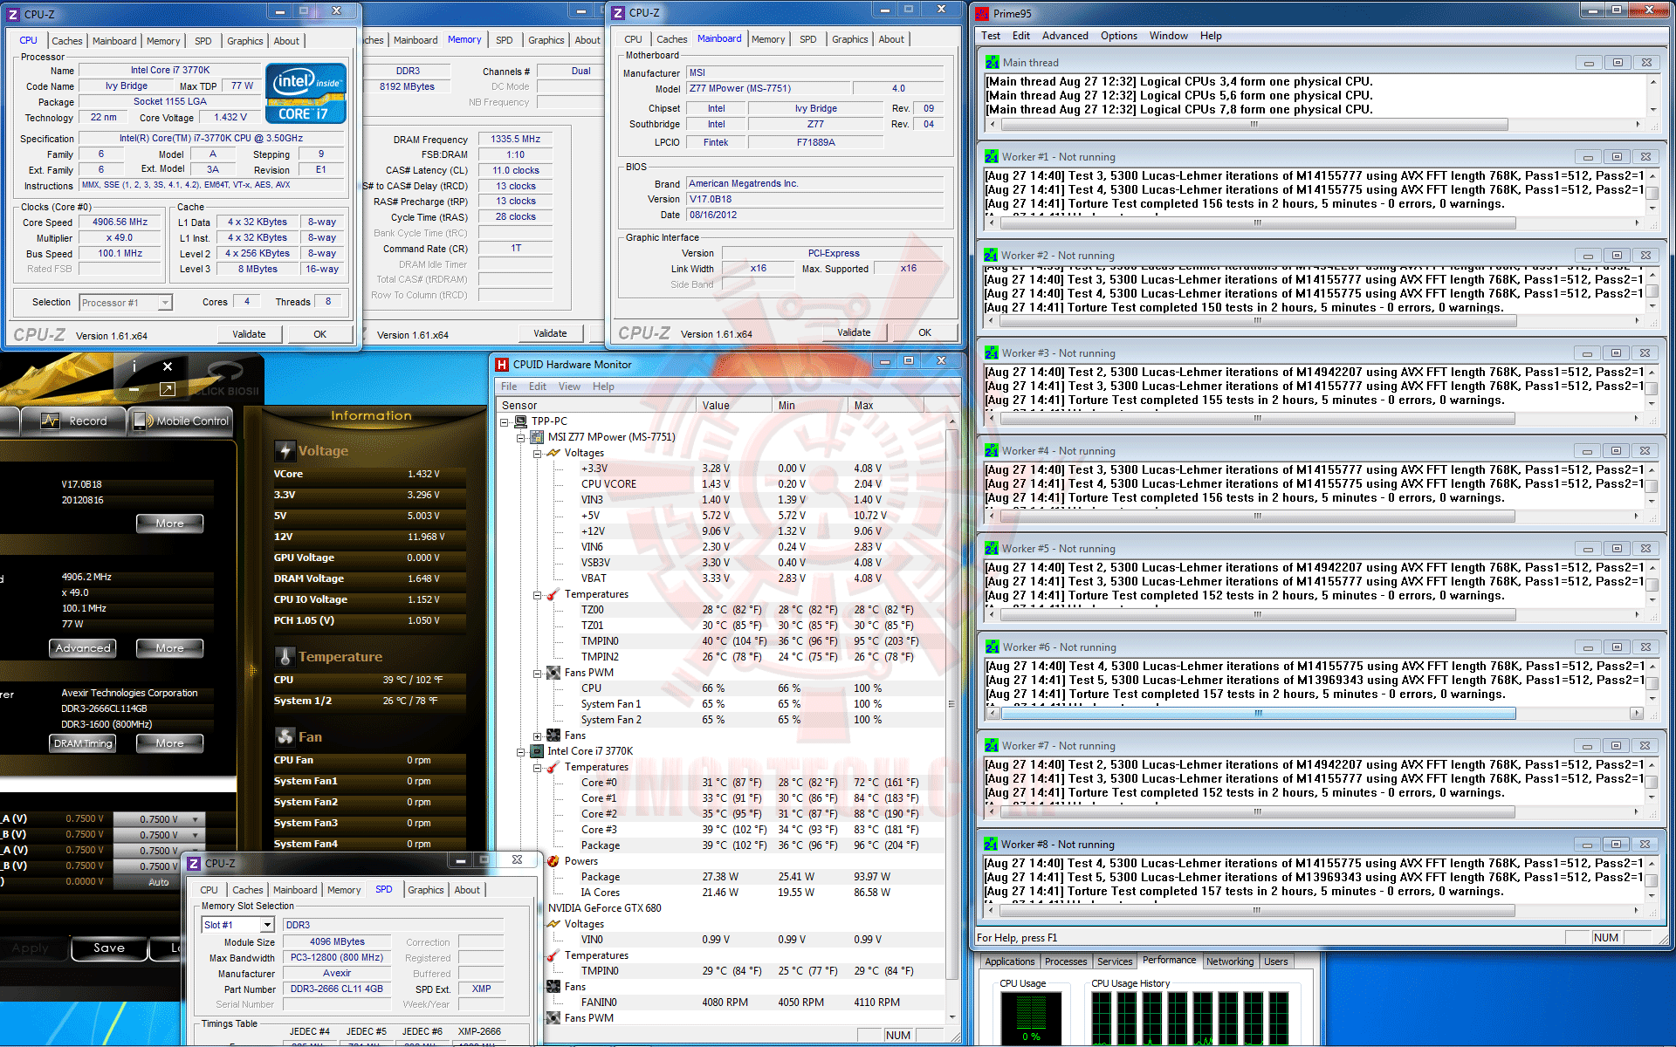Click the Intel Core i7 3770K chip icon
The image size is (1676, 1047).
(x=537, y=751)
